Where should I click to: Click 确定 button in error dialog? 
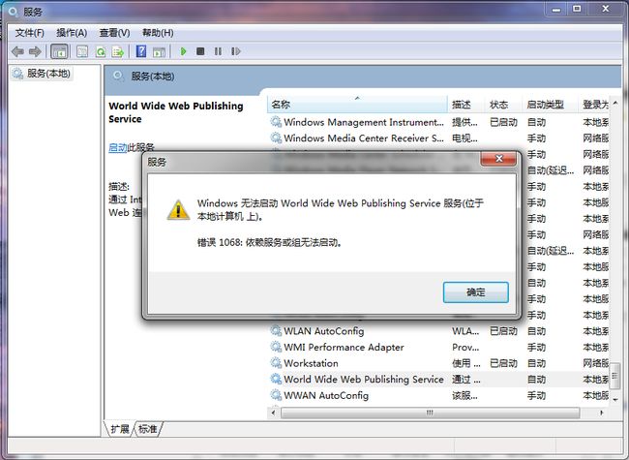[476, 292]
